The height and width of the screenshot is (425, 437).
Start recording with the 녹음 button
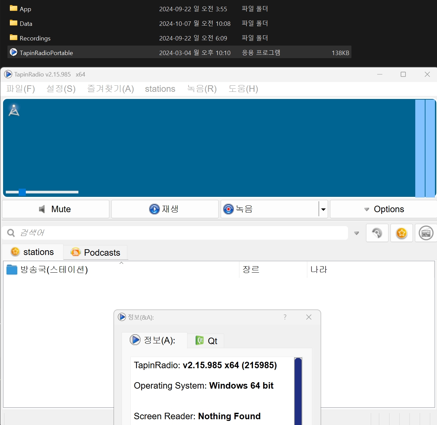click(270, 209)
